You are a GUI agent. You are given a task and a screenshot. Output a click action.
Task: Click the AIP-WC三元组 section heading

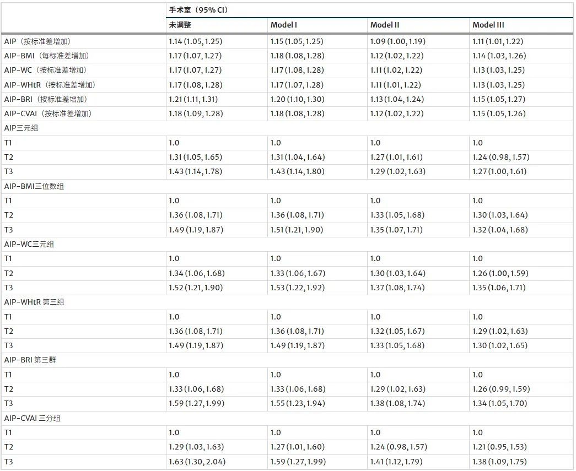coord(29,244)
